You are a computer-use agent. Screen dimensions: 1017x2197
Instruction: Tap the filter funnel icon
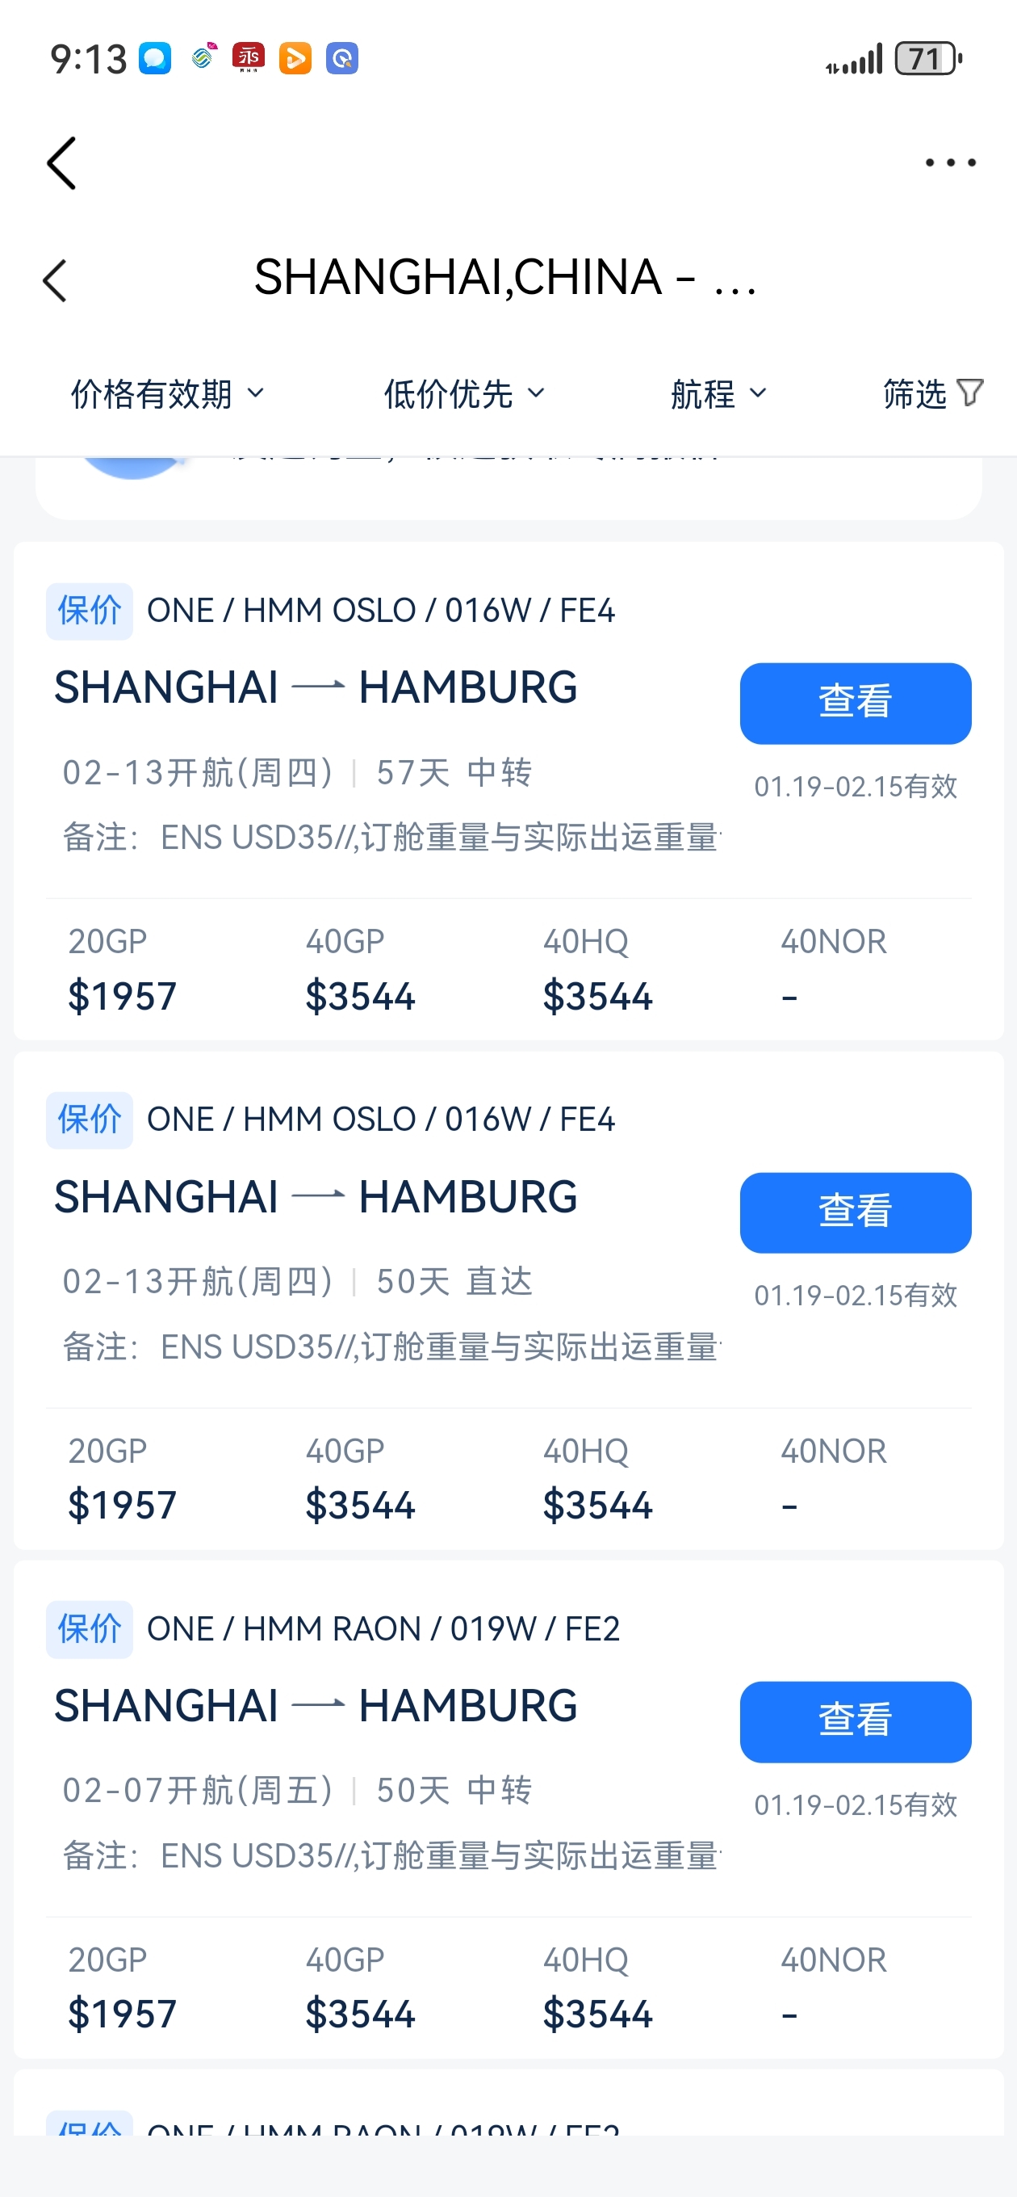coord(970,393)
